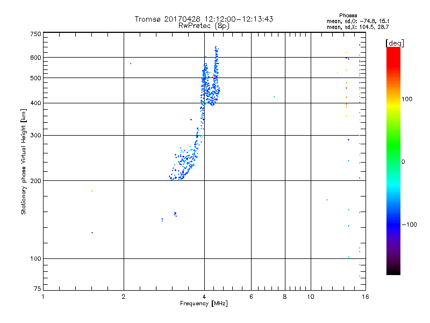Click the '8' frequency tick label
Viewport: 430px width, 323px height.
coord(285,297)
